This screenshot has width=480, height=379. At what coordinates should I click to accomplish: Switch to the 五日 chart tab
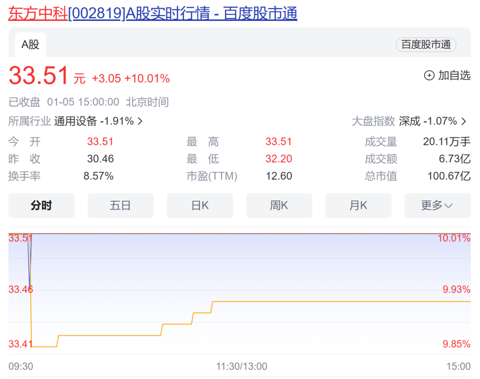120,205
